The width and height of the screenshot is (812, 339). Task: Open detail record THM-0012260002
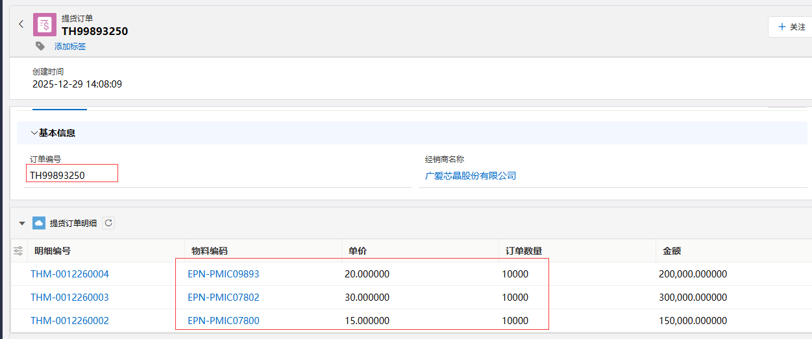pyautogui.click(x=69, y=321)
